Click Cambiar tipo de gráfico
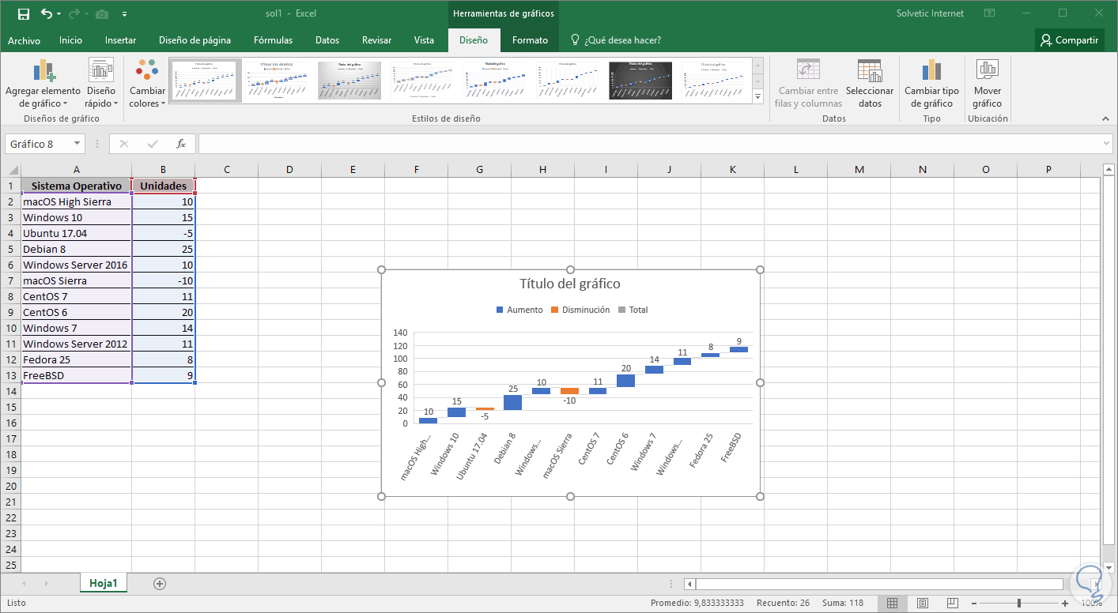The image size is (1118, 613). [931, 83]
